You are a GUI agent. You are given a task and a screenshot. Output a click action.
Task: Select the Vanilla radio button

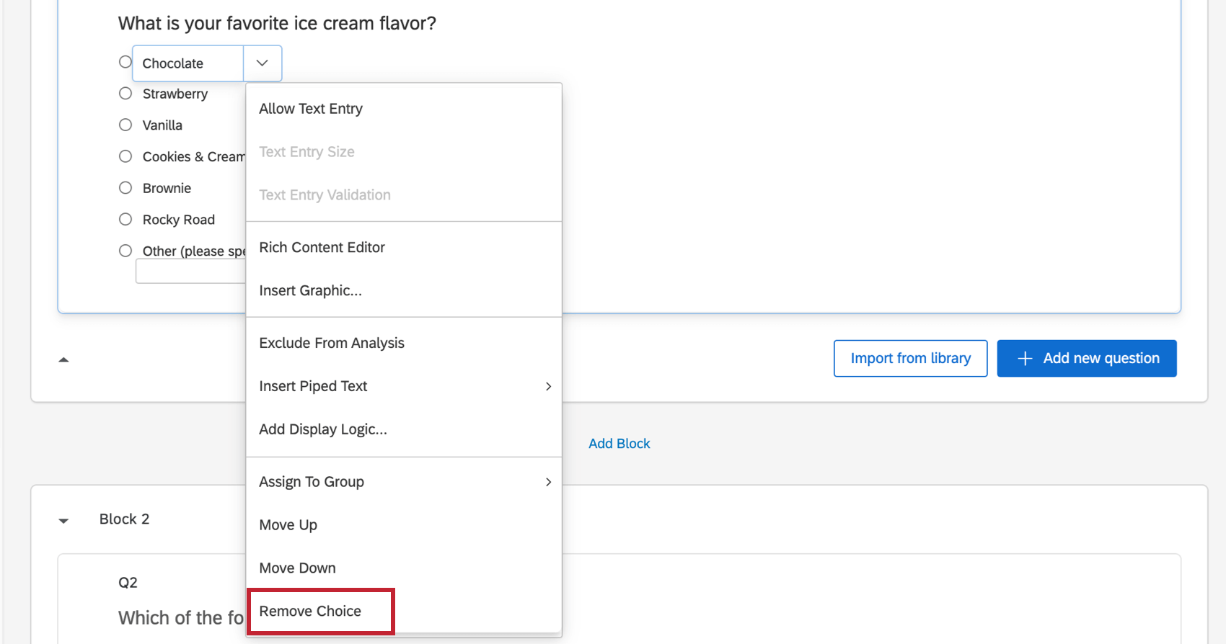125,125
